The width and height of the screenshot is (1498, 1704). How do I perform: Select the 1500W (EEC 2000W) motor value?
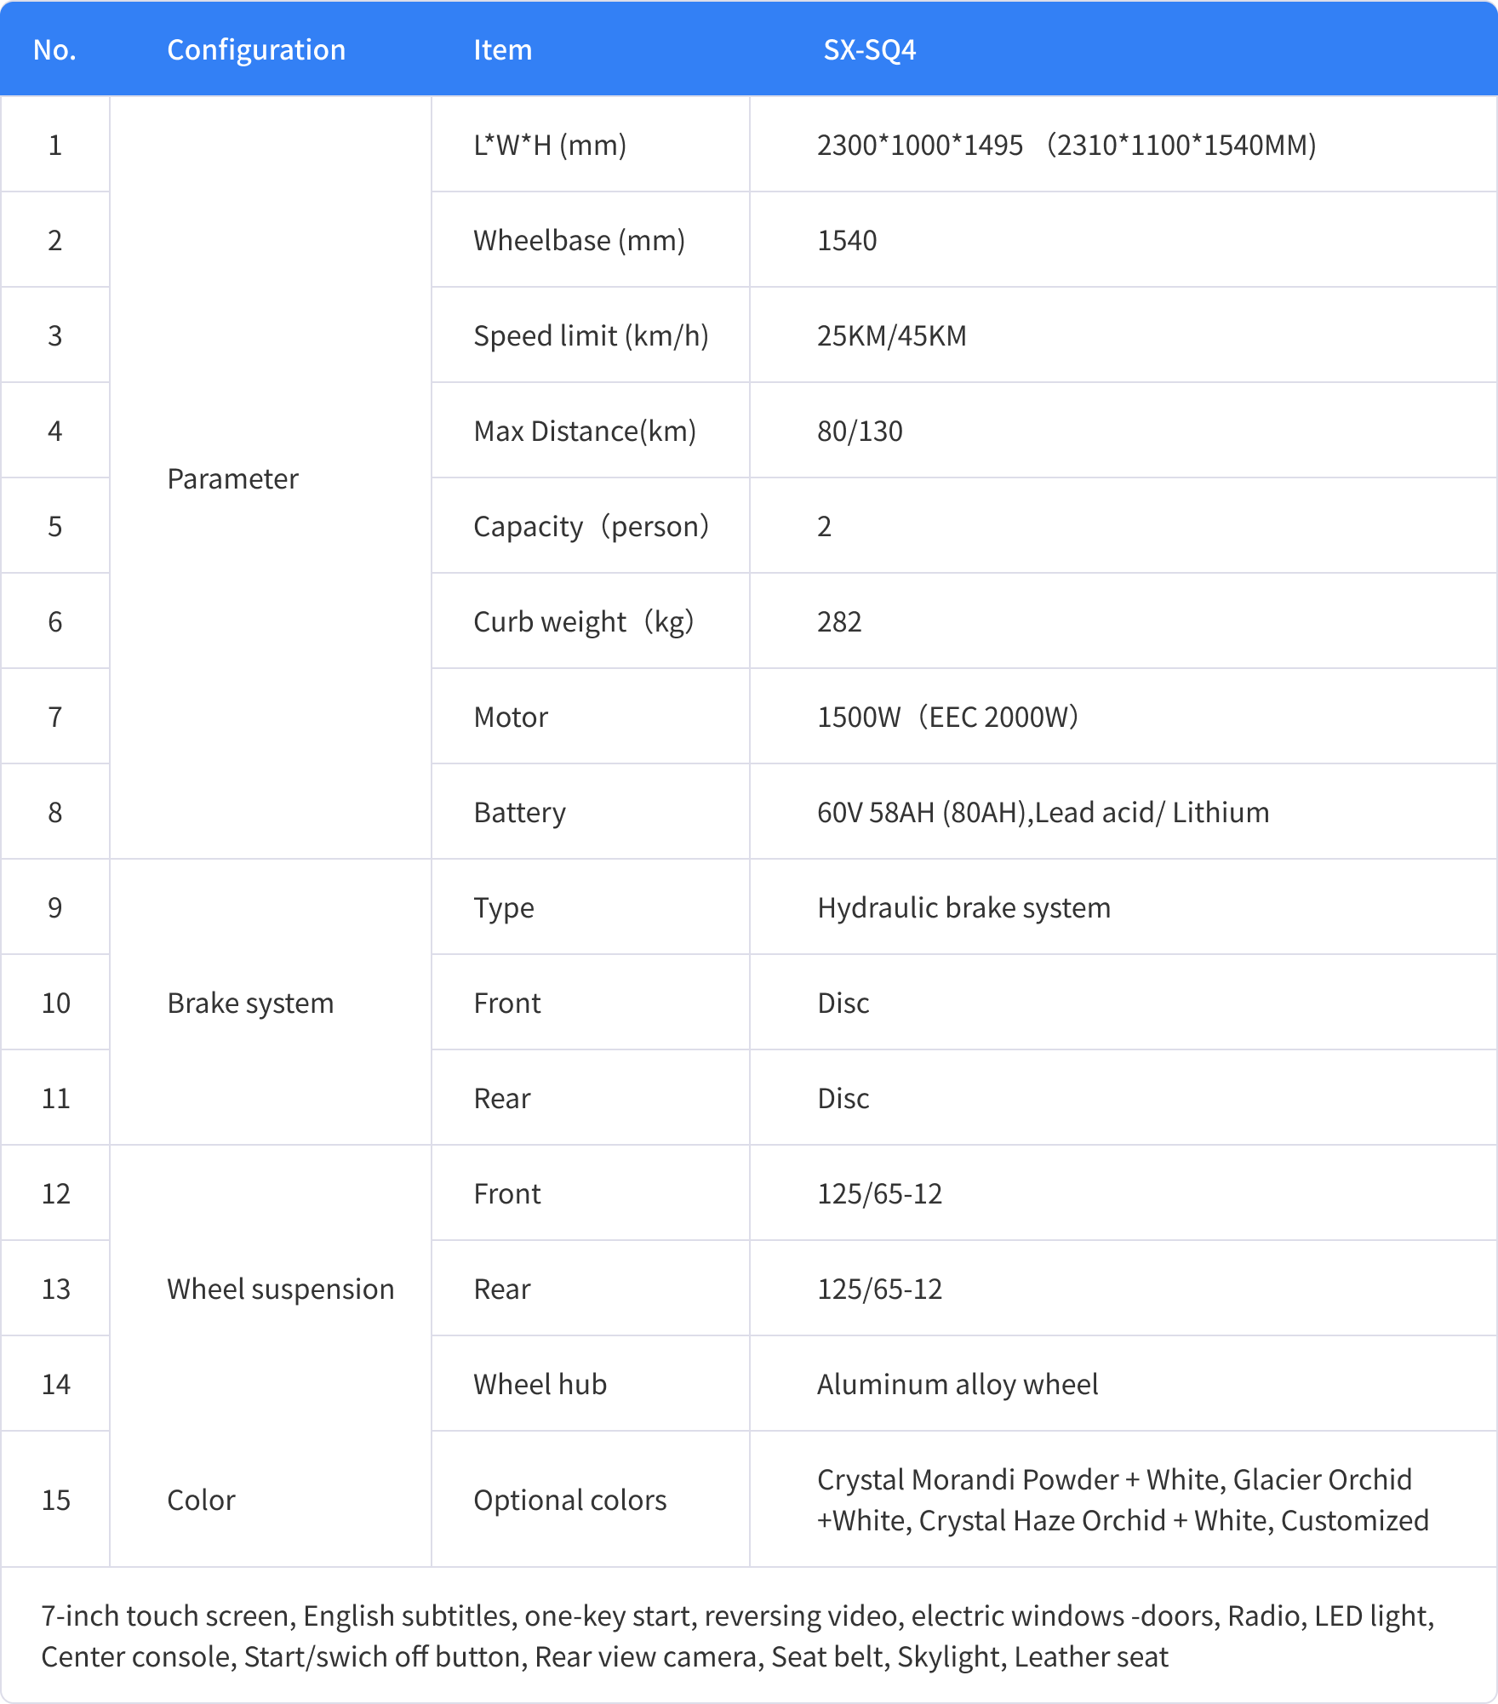point(947,718)
